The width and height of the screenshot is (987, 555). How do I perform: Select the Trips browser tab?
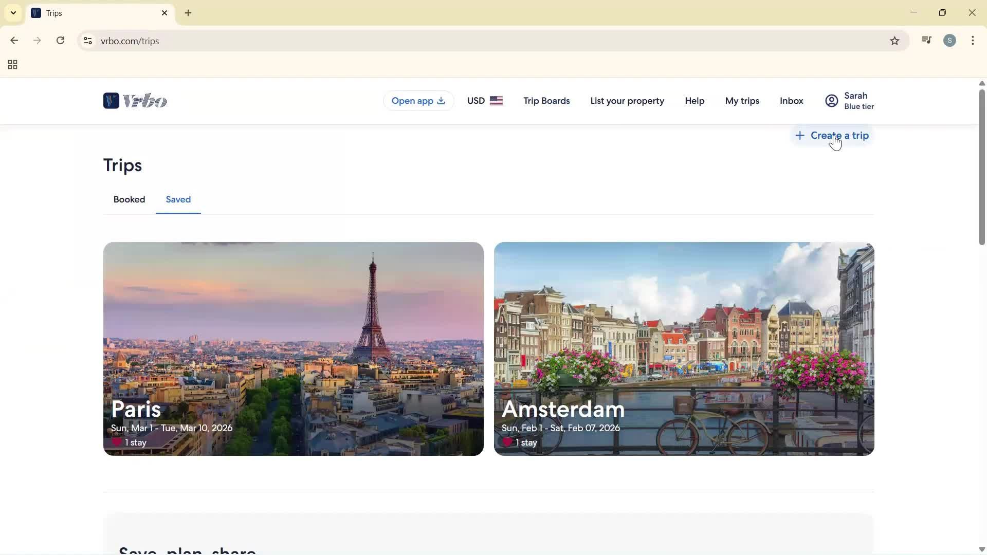(x=77, y=13)
